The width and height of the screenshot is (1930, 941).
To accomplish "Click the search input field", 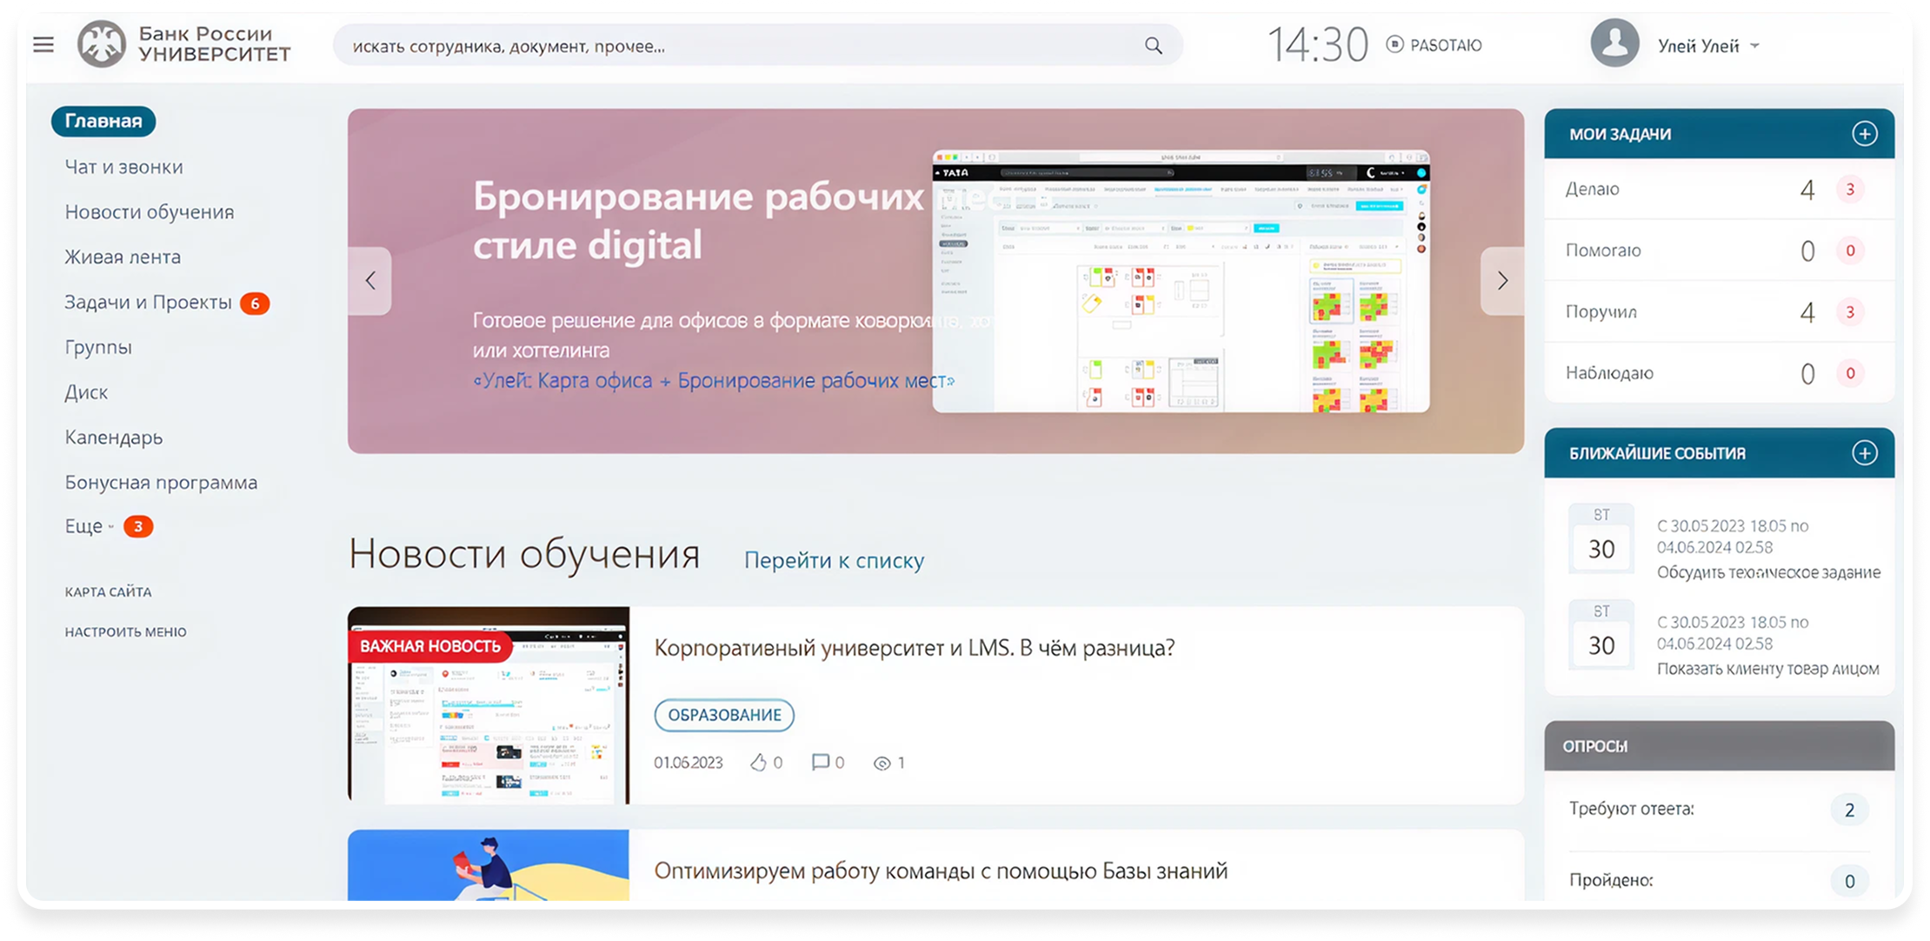I will click(756, 46).
